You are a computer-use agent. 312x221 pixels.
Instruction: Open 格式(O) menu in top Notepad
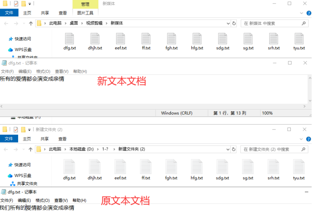tap(43, 71)
